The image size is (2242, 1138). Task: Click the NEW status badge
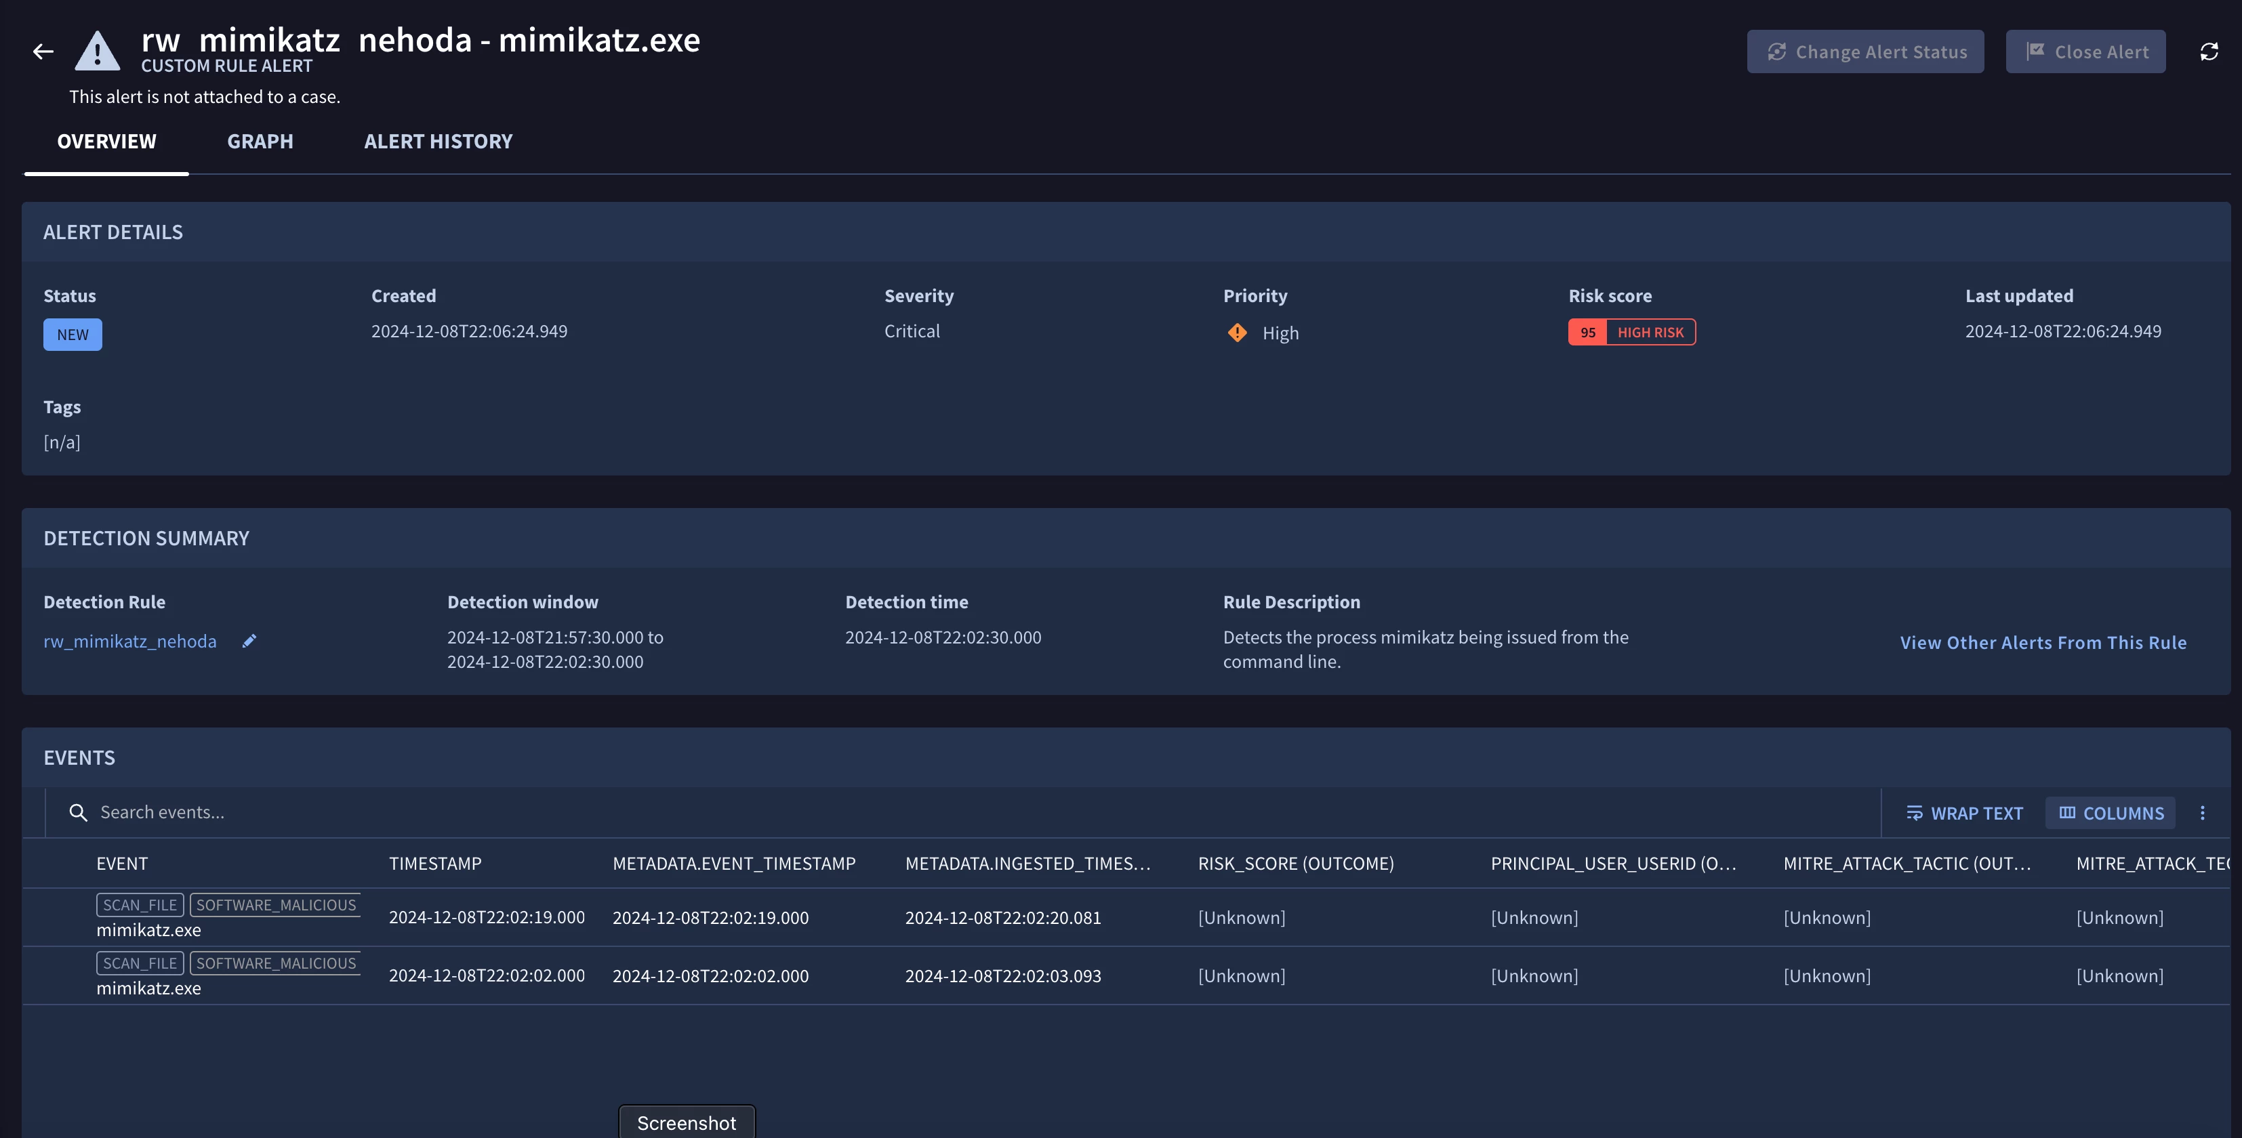click(73, 334)
